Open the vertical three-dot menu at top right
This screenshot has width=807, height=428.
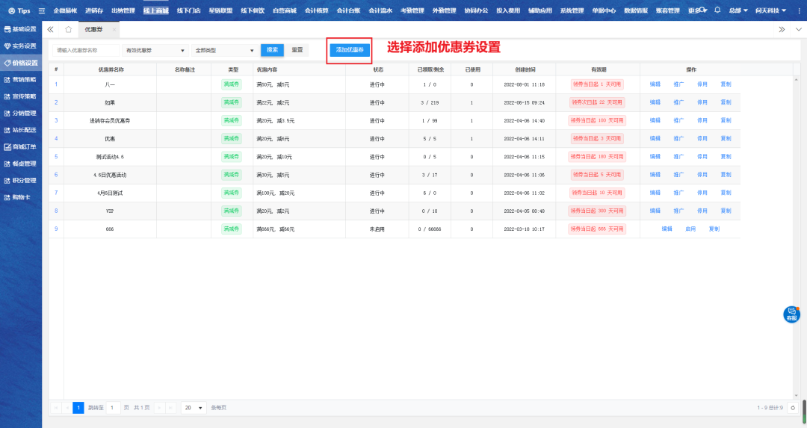click(x=797, y=29)
